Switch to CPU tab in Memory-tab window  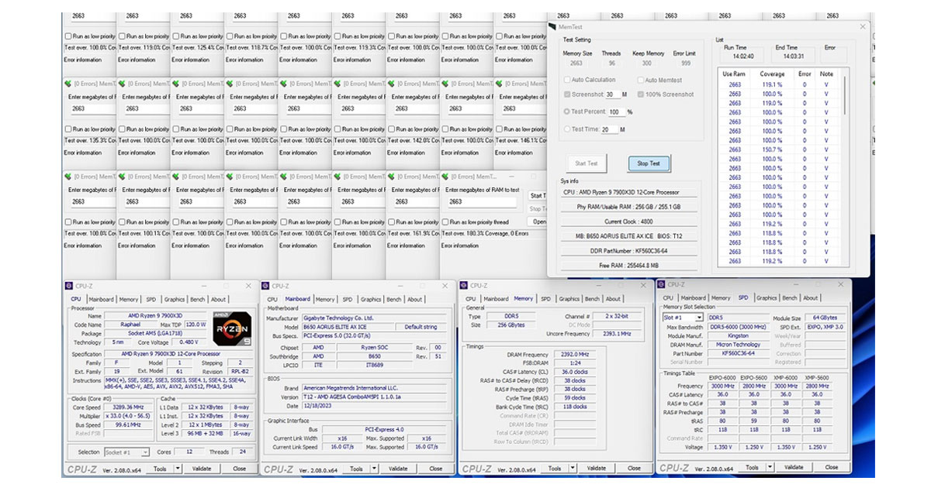pos(470,299)
